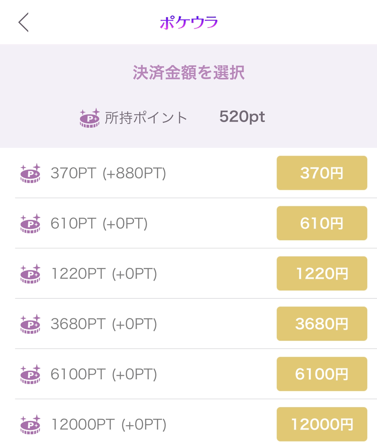Click coin icon next to 12000PT
The image size is (377, 447).
pos(30,425)
